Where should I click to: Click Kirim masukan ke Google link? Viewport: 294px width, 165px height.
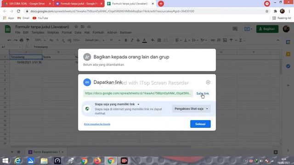coord(97,124)
